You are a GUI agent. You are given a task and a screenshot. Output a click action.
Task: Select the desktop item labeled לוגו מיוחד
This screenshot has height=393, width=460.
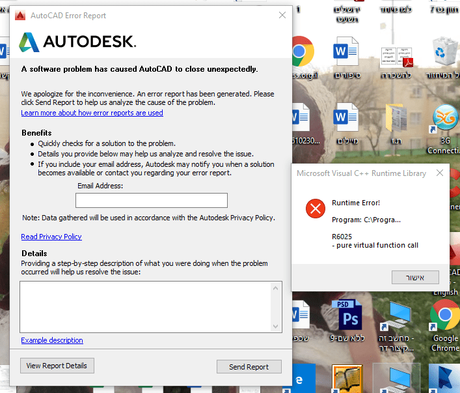point(396,9)
